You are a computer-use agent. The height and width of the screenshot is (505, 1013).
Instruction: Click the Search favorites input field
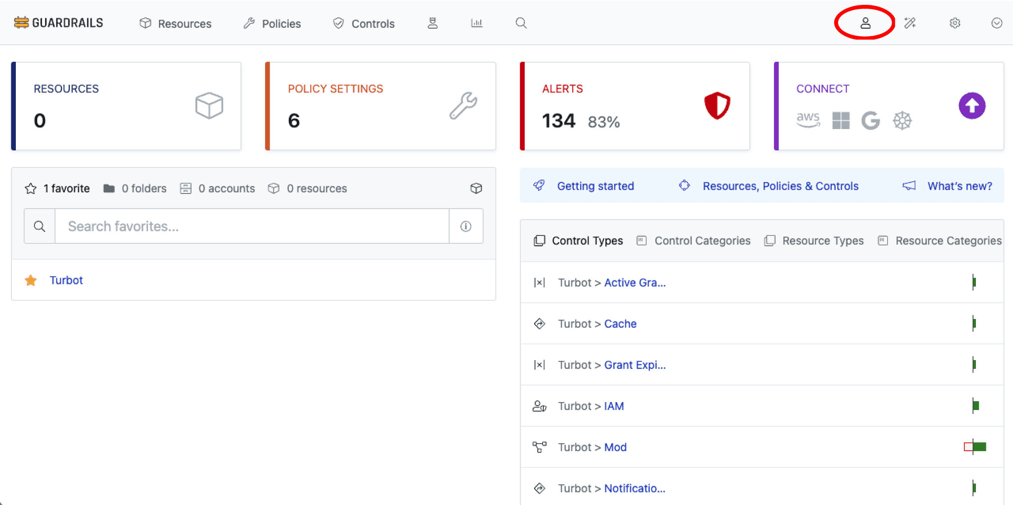point(252,227)
